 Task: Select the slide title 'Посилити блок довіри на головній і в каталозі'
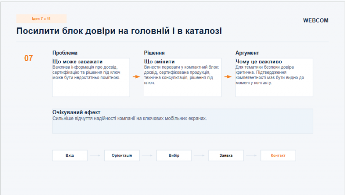pos(119,31)
